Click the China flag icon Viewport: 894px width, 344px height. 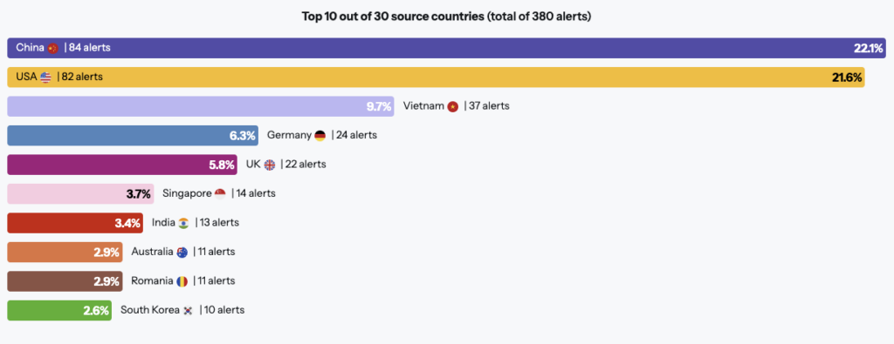pos(53,48)
